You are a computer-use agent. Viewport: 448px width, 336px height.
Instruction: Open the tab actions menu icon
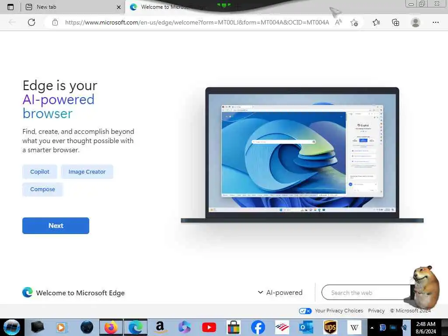pyautogui.click(x=10, y=7)
